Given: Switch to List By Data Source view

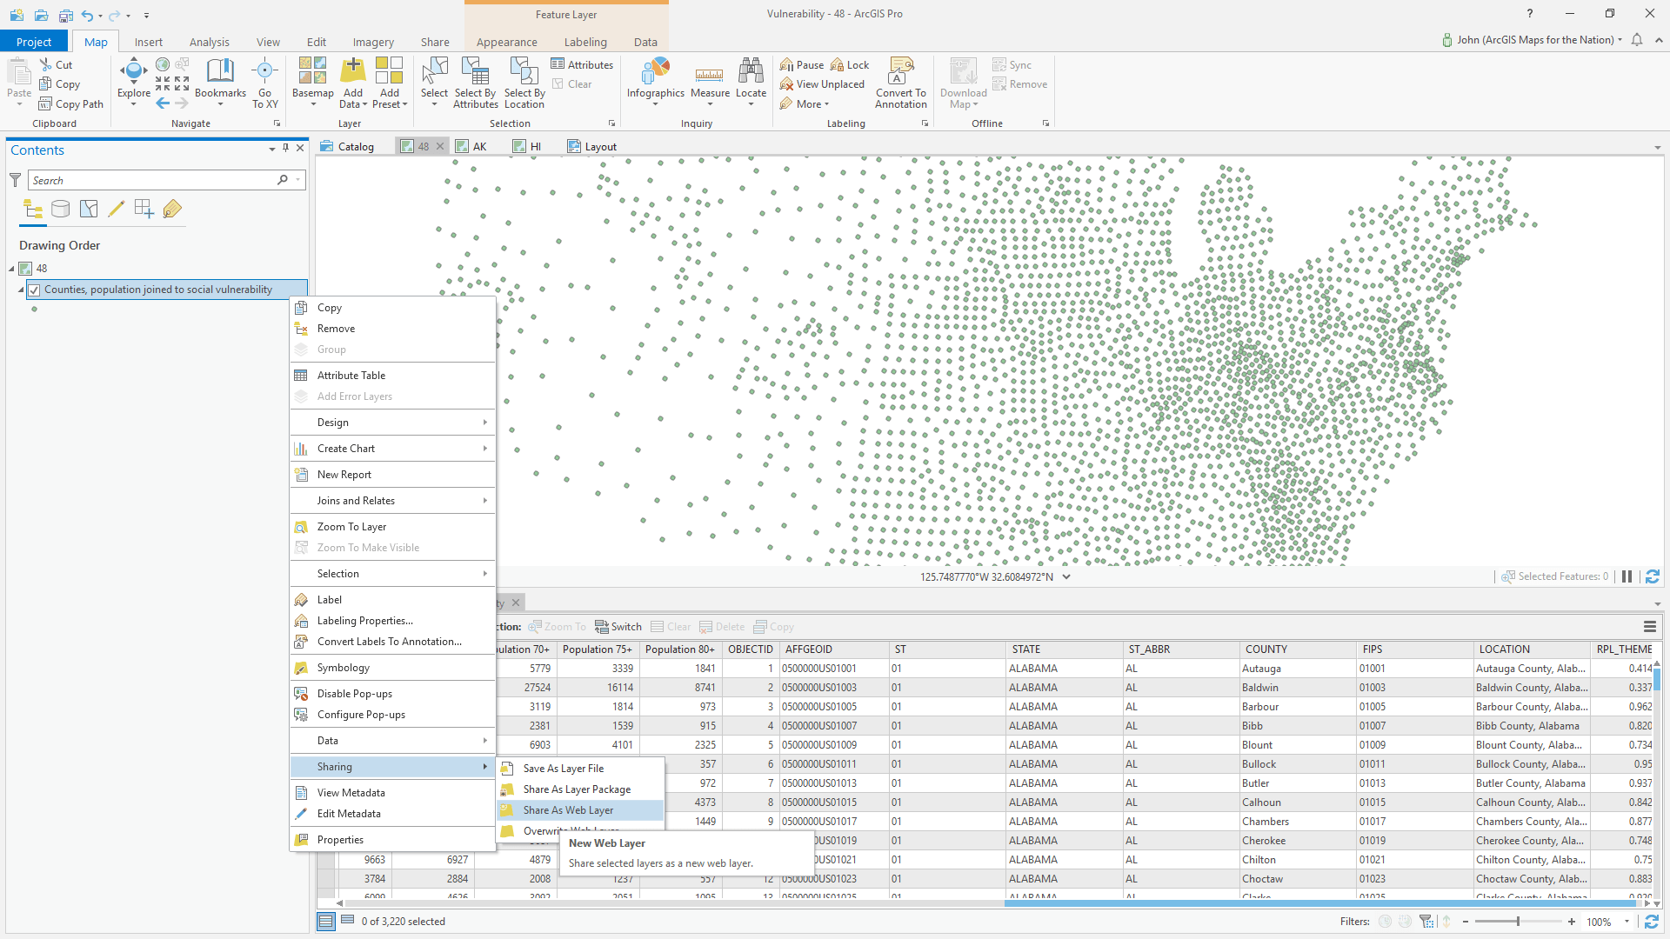Looking at the screenshot, I should pos(60,209).
